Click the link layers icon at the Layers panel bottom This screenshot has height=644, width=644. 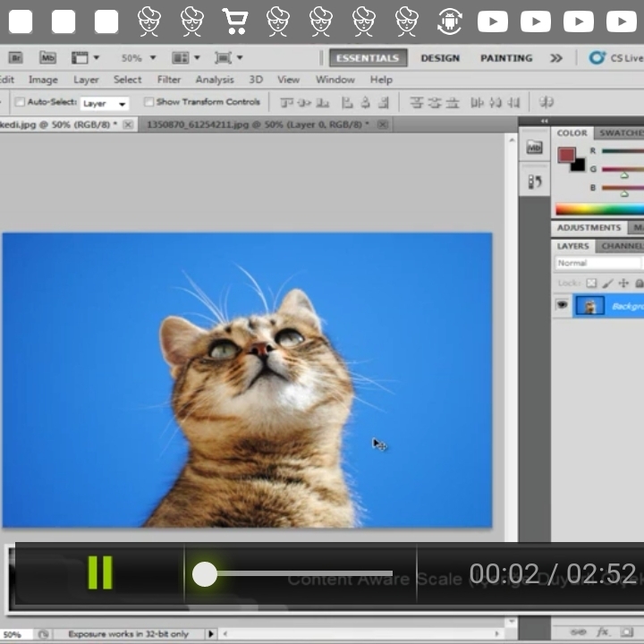click(x=578, y=631)
